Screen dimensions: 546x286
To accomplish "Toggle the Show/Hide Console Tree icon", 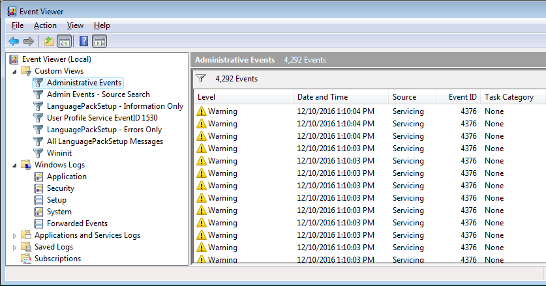I will pos(65,42).
